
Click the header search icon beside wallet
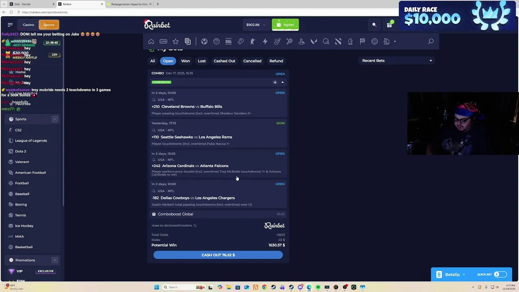[374, 25]
